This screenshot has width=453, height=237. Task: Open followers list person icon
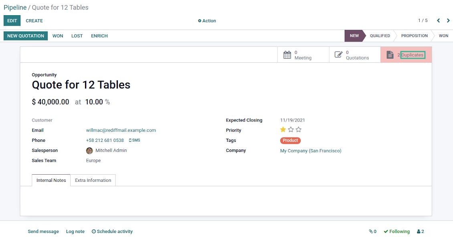(419, 231)
